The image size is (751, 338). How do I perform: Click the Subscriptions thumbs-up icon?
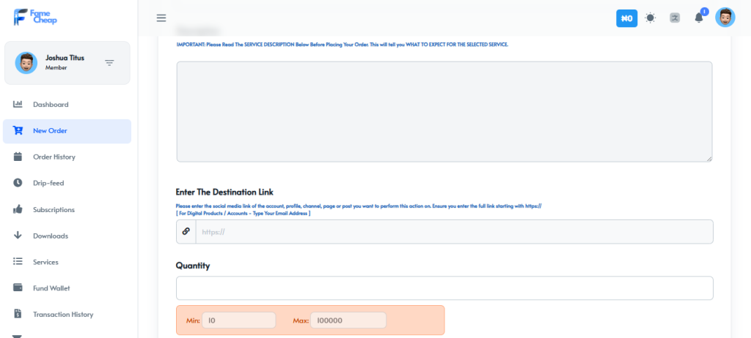[18, 209]
